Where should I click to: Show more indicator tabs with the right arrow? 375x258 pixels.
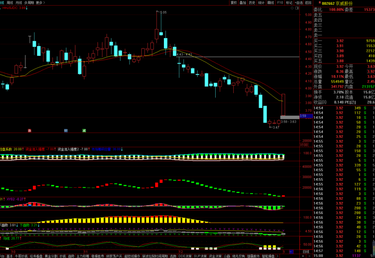pos(277,256)
